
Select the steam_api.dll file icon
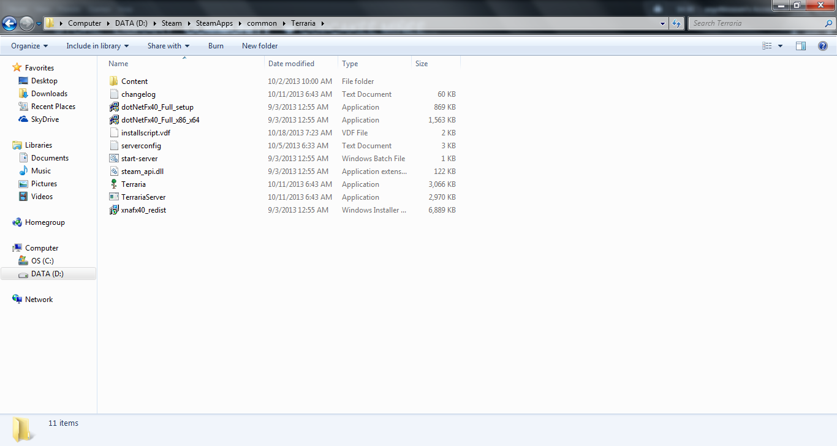pyautogui.click(x=114, y=172)
